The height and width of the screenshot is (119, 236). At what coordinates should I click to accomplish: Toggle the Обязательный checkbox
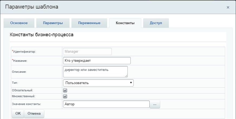point(65,91)
